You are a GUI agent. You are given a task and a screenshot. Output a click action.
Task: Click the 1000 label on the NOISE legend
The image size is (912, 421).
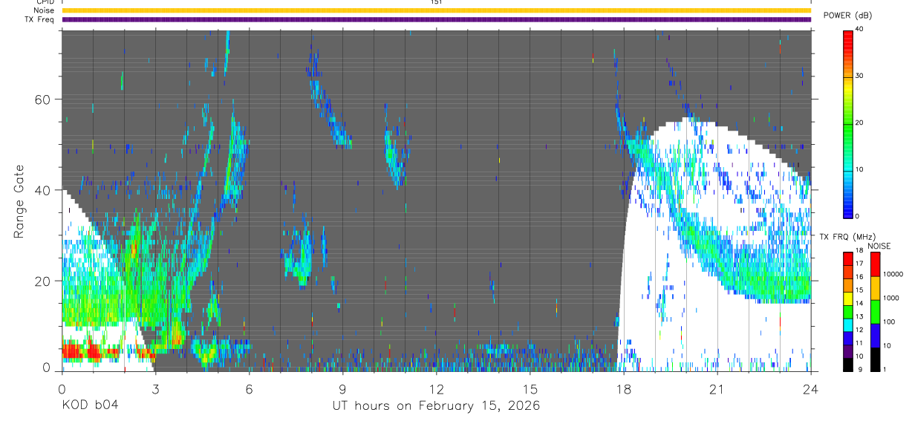(892, 297)
